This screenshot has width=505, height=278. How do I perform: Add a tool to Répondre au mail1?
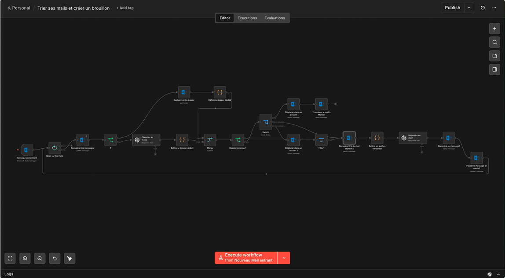click(x=422, y=152)
